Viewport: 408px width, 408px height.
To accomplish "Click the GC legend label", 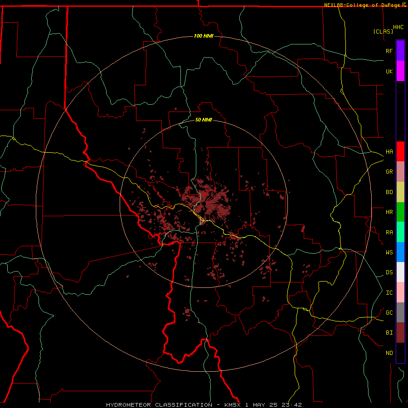I will [389, 313].
